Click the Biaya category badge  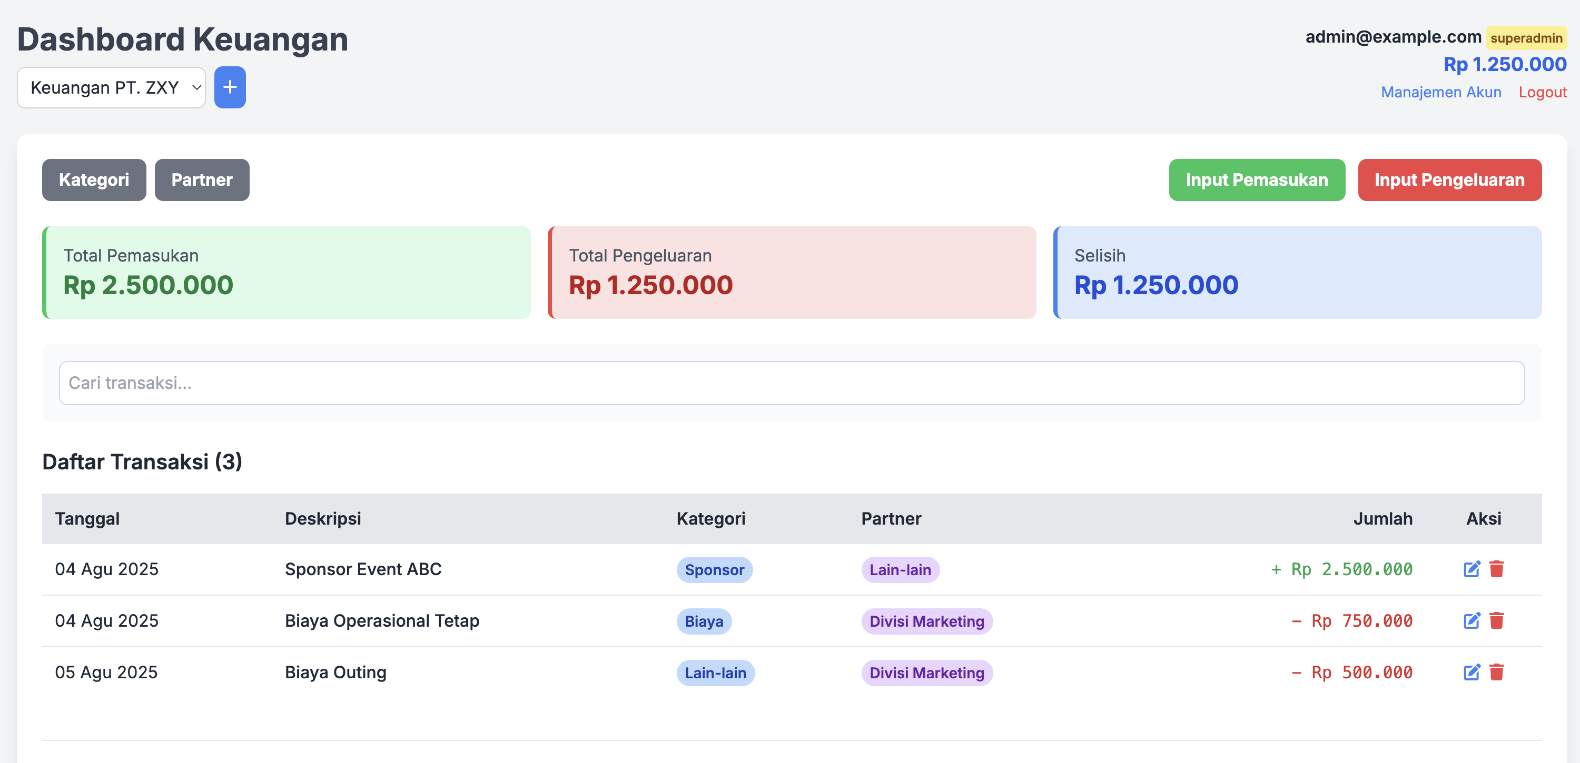(704, 621)
